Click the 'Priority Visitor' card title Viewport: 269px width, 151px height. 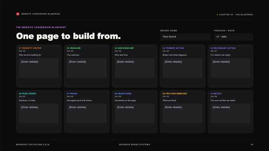30,48
